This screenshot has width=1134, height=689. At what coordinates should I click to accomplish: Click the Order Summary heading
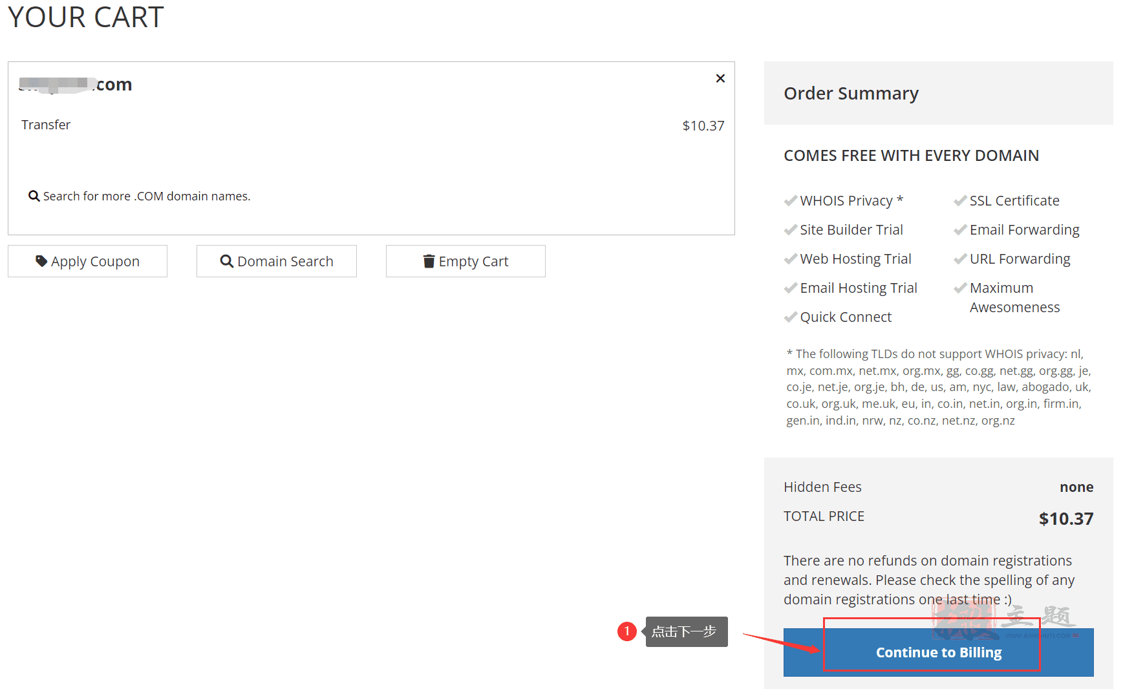[851, 93]
